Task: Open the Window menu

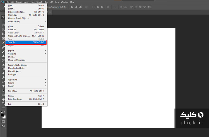Action: click(65, 2)
